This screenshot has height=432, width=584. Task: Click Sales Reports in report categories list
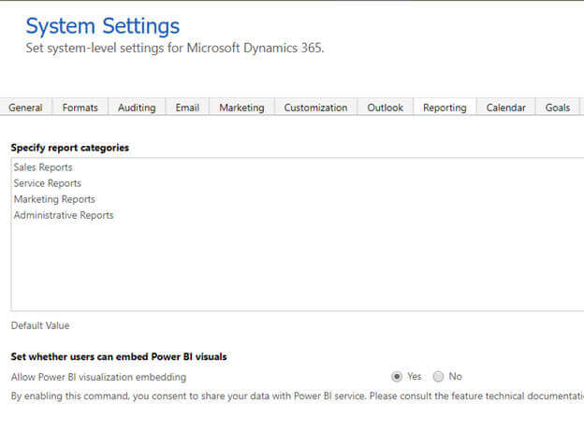click(43, 167)
